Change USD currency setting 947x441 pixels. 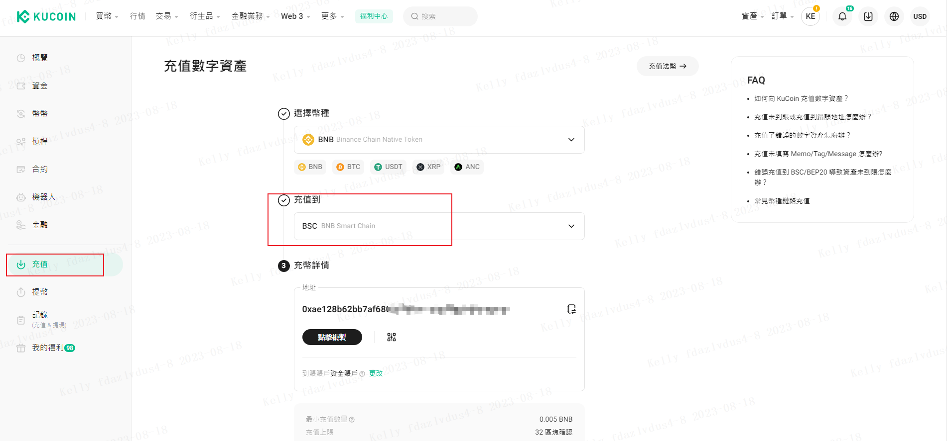pos(920,16)
